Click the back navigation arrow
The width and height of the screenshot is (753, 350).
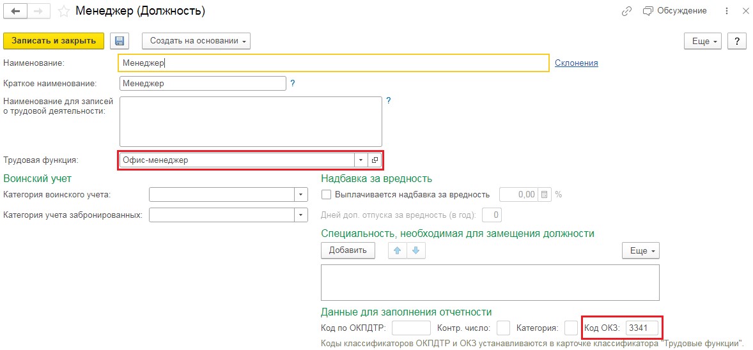[15, 11]
